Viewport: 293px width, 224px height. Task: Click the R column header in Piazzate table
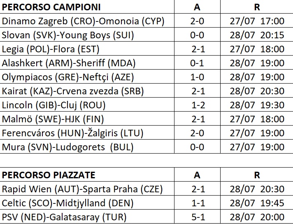(257, 175)
